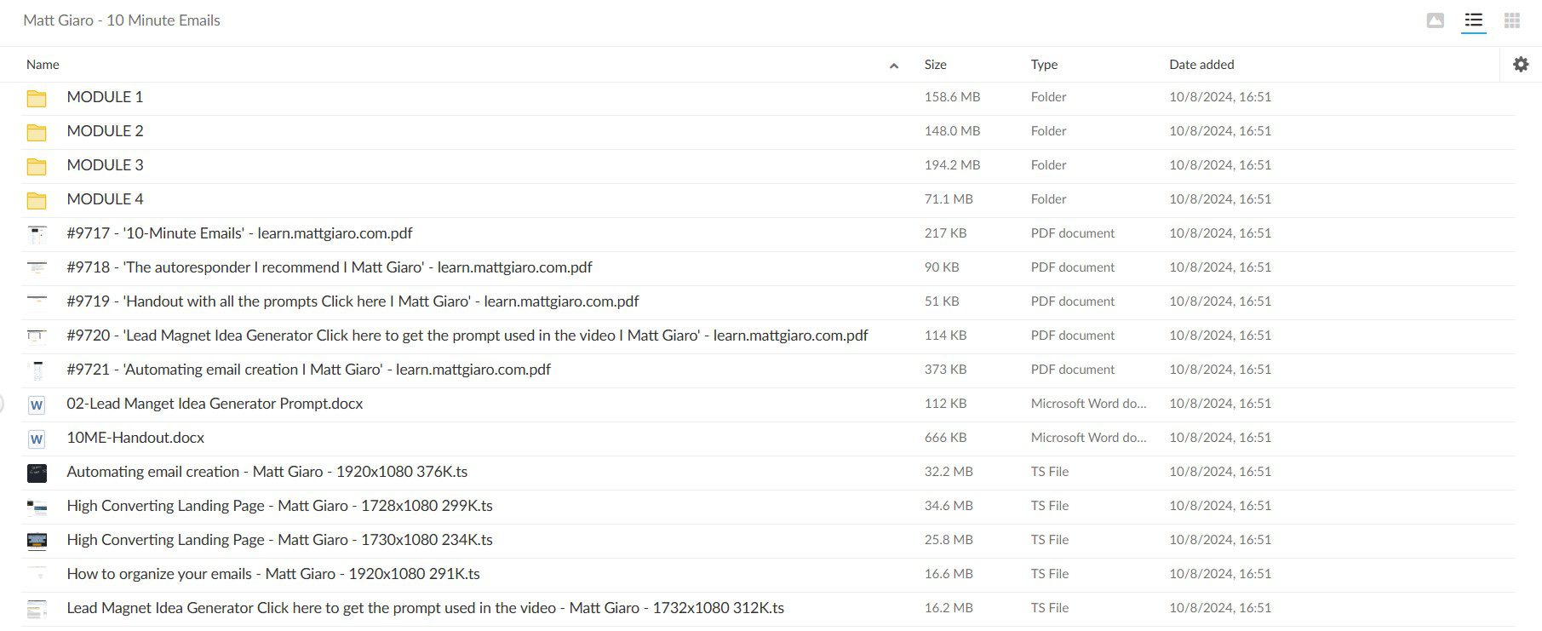This screenshot has width=1542, height=631.
Task: Click PDF thumbnail for #9720 file
Action: [x=37, y=336]
